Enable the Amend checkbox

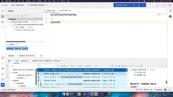[7, 44]
